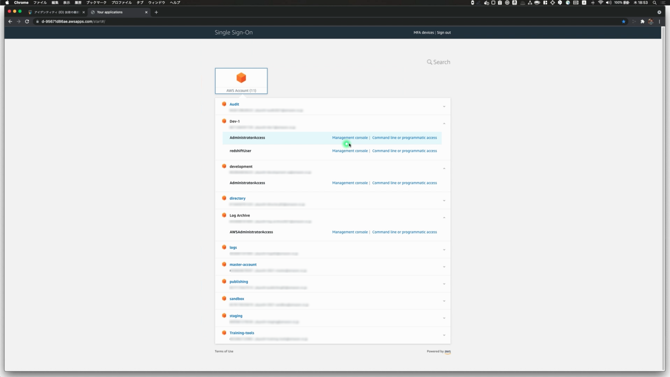
Task: Open Command line access for redshiftUser
Action: (405, 151)
